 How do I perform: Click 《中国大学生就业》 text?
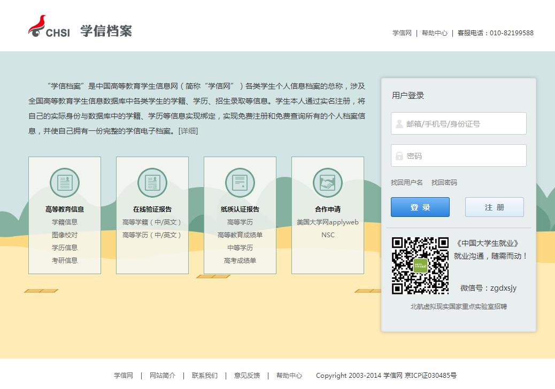pyautogui.click(x=488, y=243)
